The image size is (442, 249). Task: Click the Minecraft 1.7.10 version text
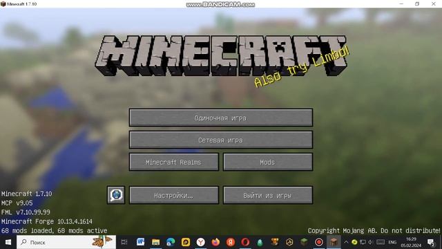pyautogui.click(x=27, y=194)
